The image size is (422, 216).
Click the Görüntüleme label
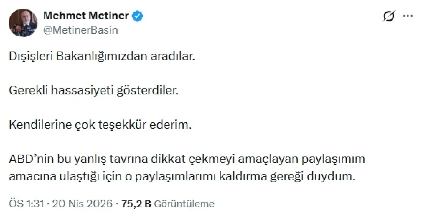coord(184,204)
